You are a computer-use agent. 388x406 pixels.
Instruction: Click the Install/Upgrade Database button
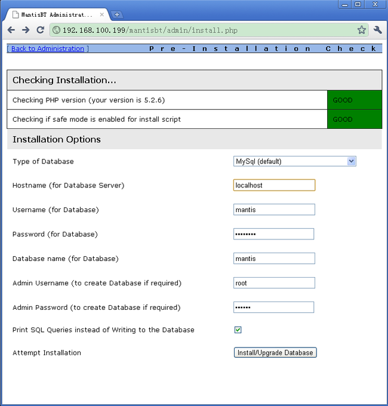(x=275, y=353)
